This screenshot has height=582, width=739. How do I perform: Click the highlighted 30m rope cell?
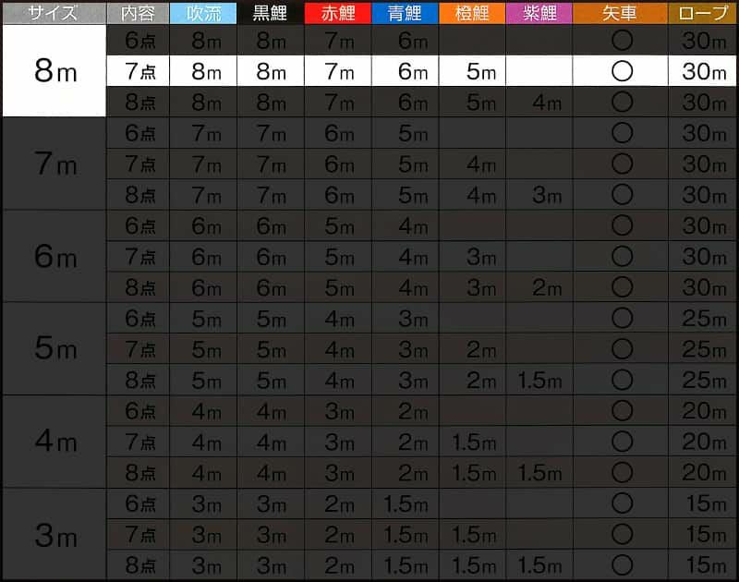702,71
